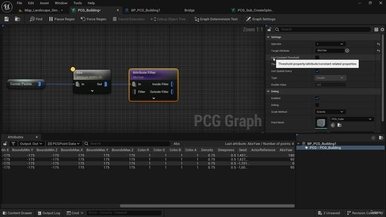386x217 pixels.
Task: Open the Asset menu
Action: click(x=44, y=3)
